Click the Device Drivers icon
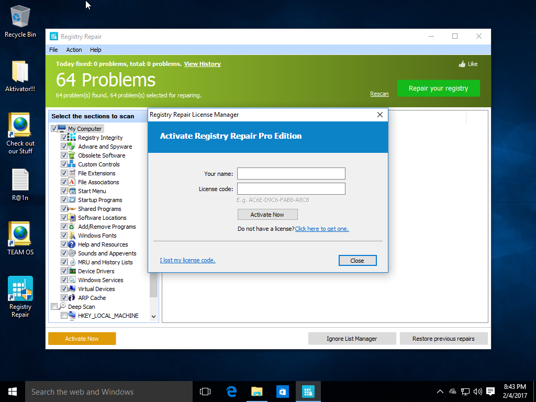 pos(72,271)
